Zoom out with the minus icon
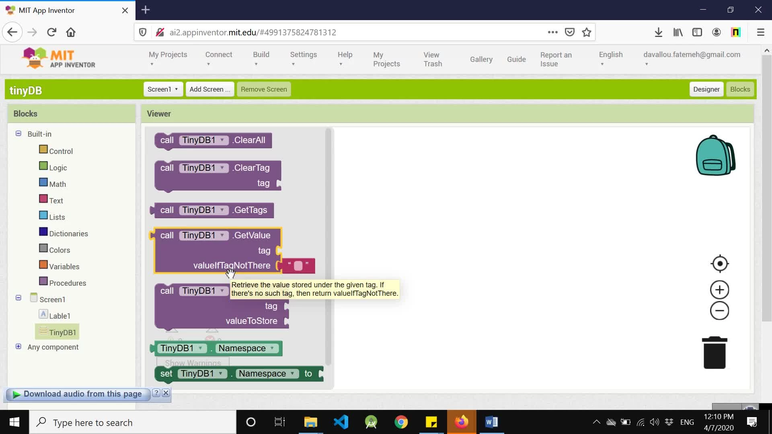 720,311
